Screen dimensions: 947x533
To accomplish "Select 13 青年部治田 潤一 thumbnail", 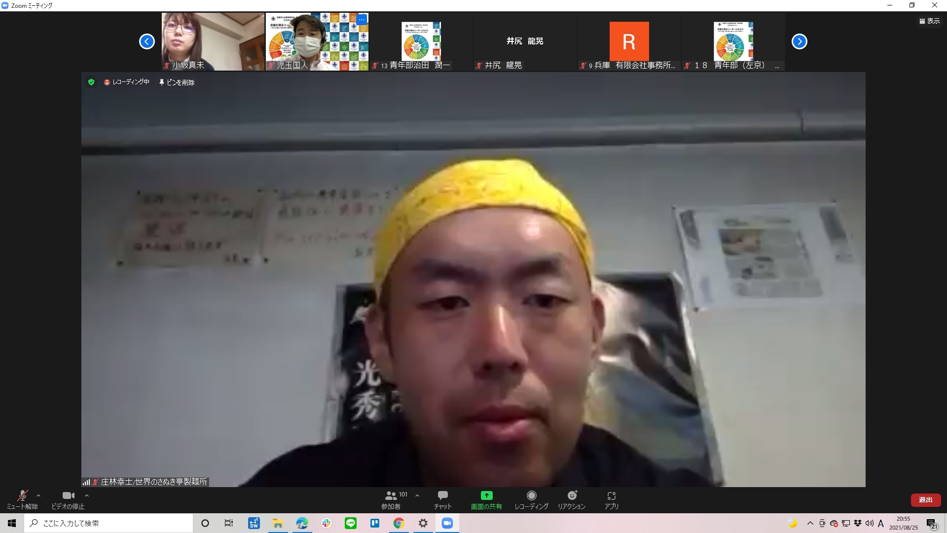I will (421, 41).
